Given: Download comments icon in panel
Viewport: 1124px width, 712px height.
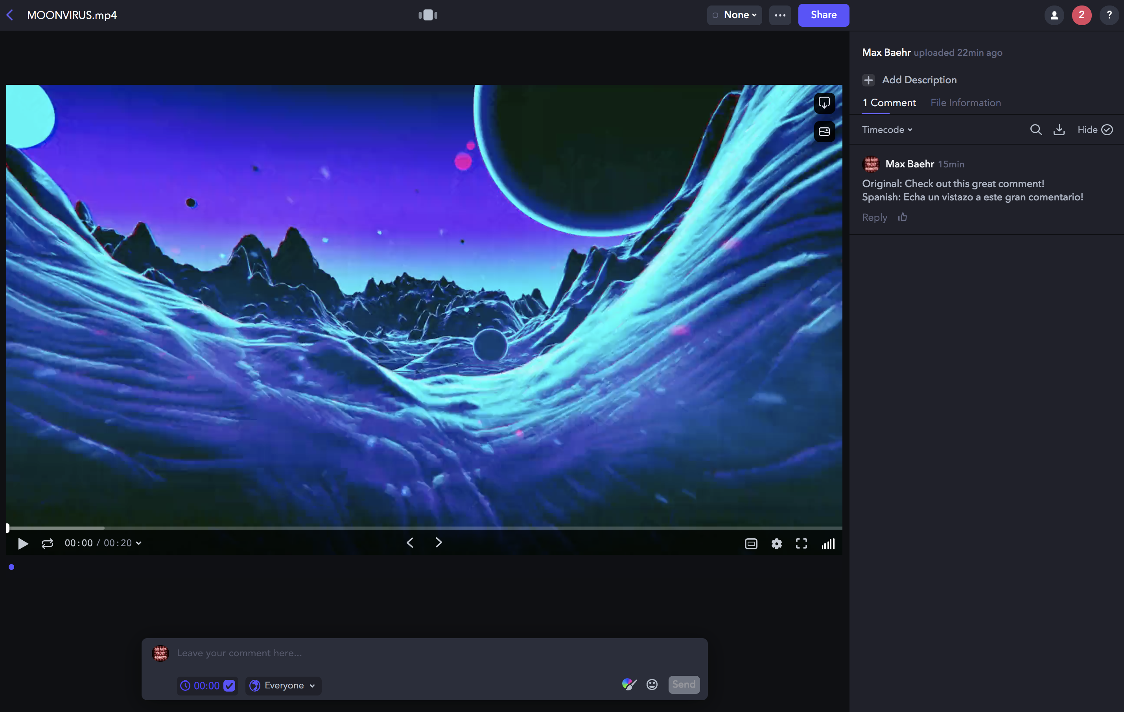Looking at the screenshot, I should point(1059,130).
